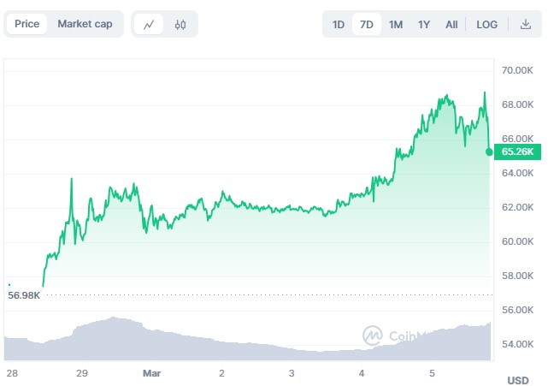Image resolution: width=548 pixels, height=386 pixels.
Task: Set time range to 7D
Action: [x=367, y=24]
